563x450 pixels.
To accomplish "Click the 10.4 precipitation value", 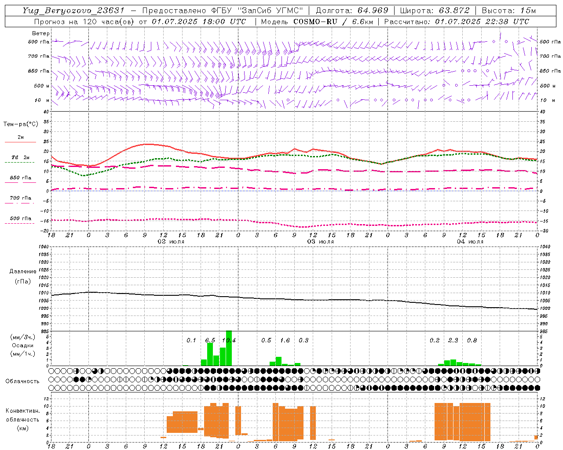I will (229, 341).
